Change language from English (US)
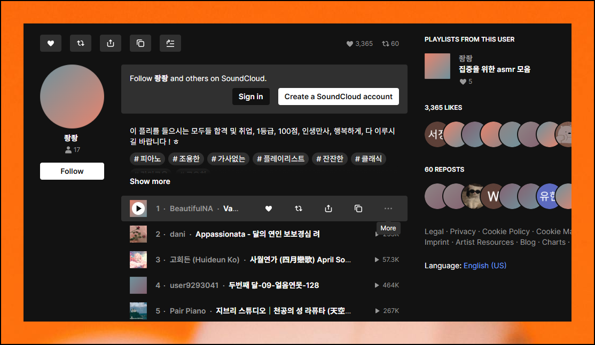This screenshot has width=595, height=345. tap(485, 266)
